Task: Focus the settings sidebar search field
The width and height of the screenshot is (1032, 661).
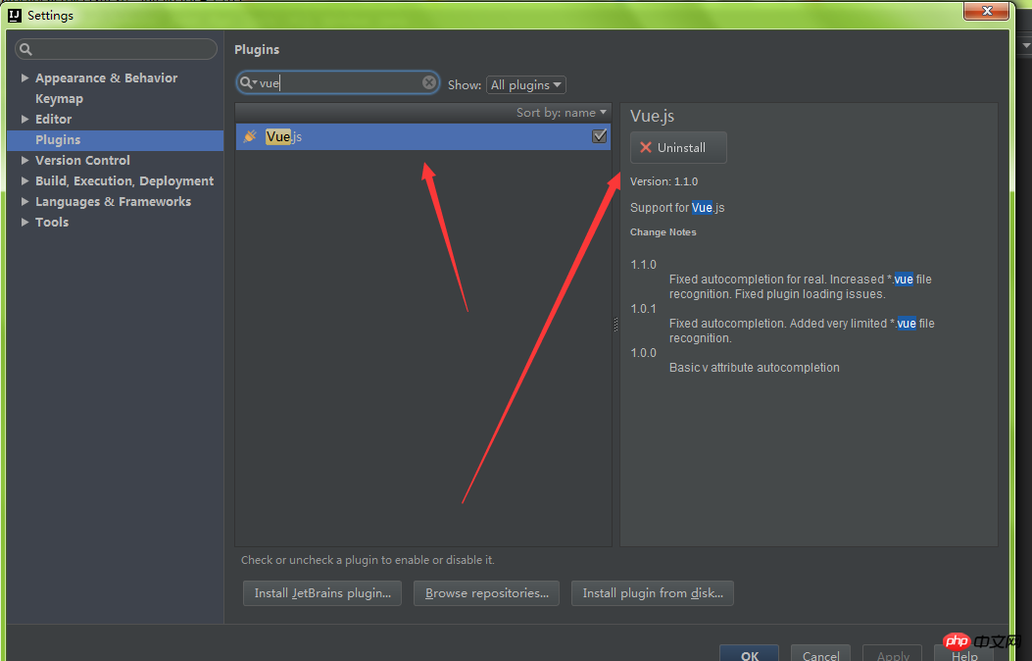Action: click(116, 49)
